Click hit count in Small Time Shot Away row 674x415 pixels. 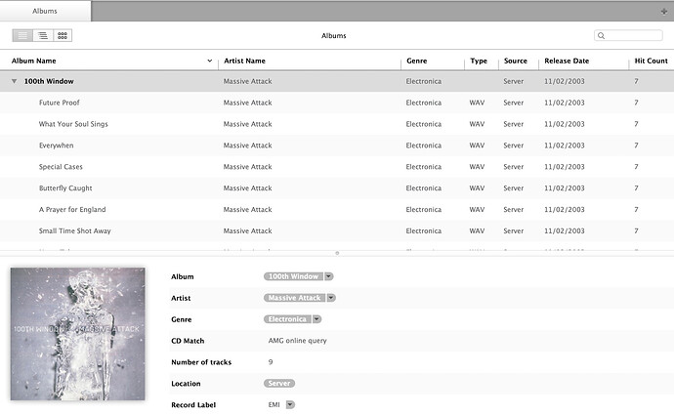636,230
